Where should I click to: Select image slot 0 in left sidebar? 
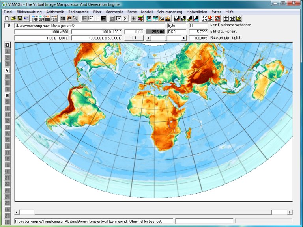pyautogui.click(x=7, y=45)
